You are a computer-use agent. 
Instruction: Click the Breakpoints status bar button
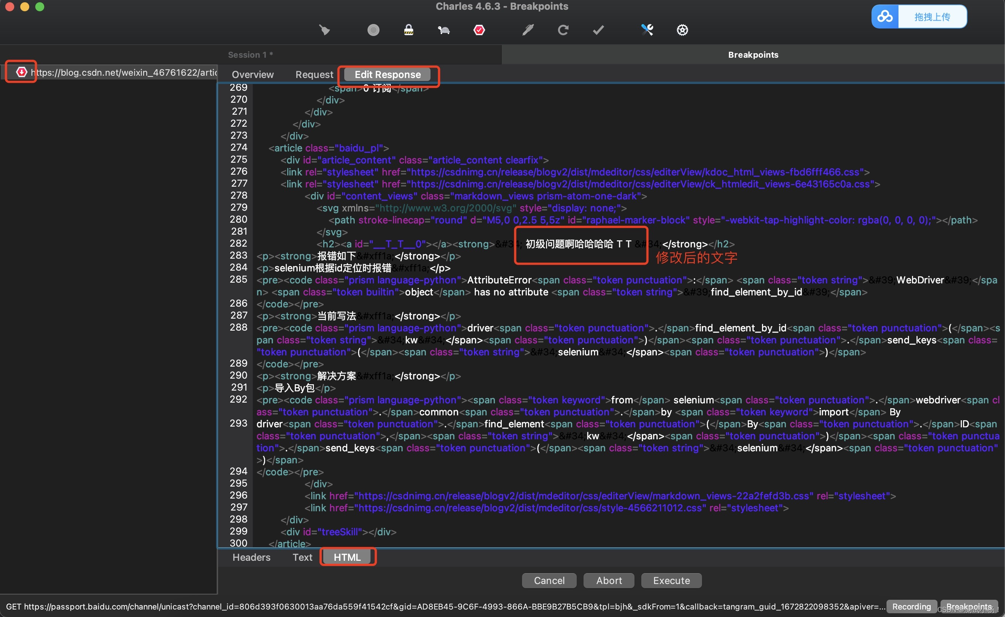click(969, 607)
